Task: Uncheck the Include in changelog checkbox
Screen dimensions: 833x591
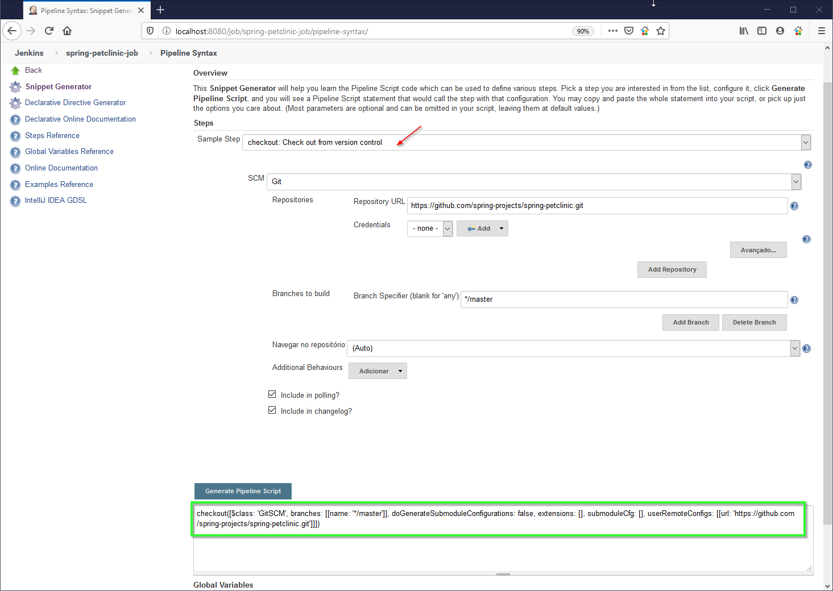Action: tap(272, 410)
